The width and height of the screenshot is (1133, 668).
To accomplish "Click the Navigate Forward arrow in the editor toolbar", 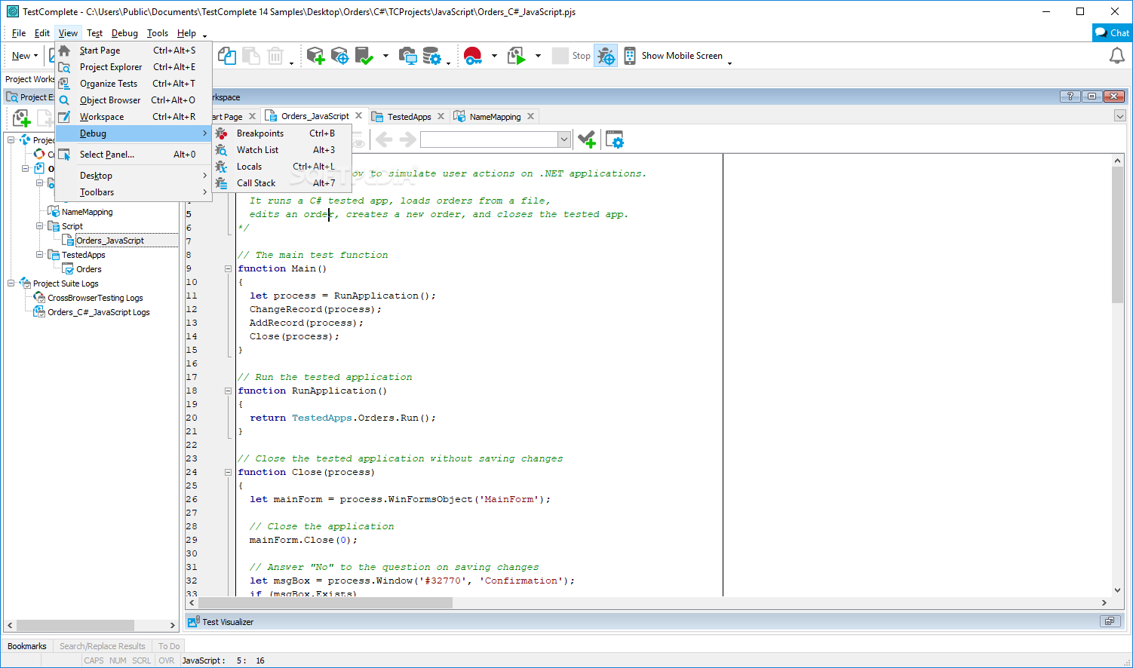I will pos(408,139).
